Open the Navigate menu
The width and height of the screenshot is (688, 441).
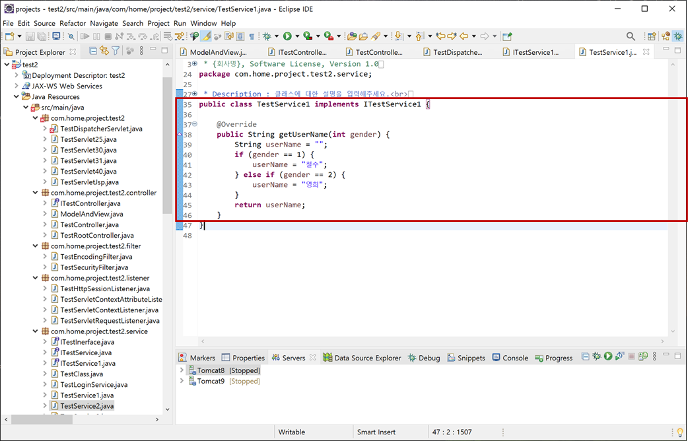104,23
